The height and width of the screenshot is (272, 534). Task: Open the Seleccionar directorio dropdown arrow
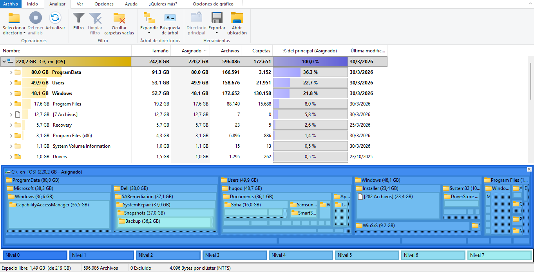point(24,33)
